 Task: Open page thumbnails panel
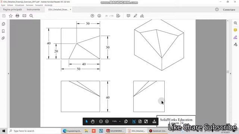pyautogui.click(x=3, y=24)
